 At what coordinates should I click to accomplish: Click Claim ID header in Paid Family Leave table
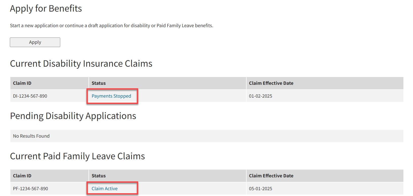[22, 176]
